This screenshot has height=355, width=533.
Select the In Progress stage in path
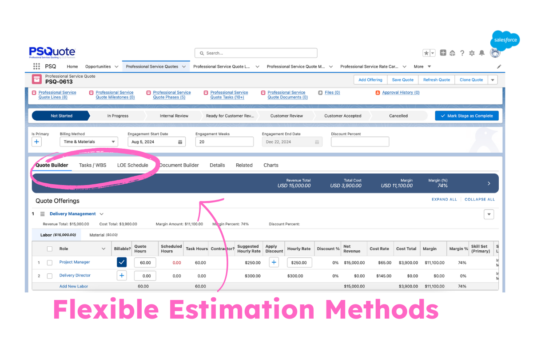point(118,116)
